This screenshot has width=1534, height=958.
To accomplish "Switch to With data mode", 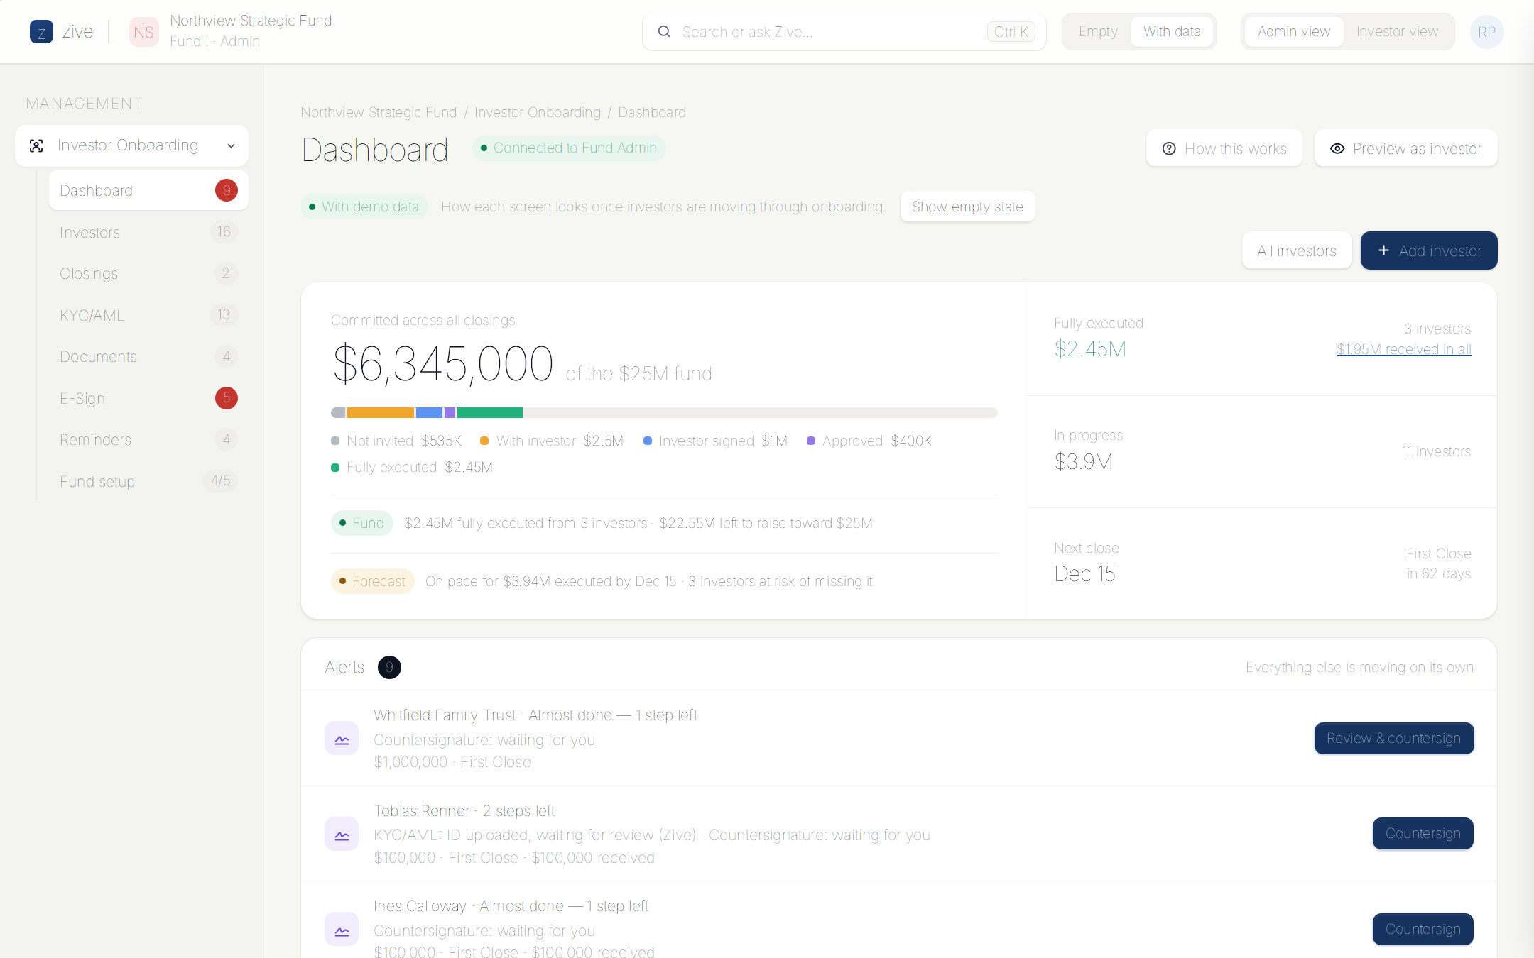I will point(1172,32).
